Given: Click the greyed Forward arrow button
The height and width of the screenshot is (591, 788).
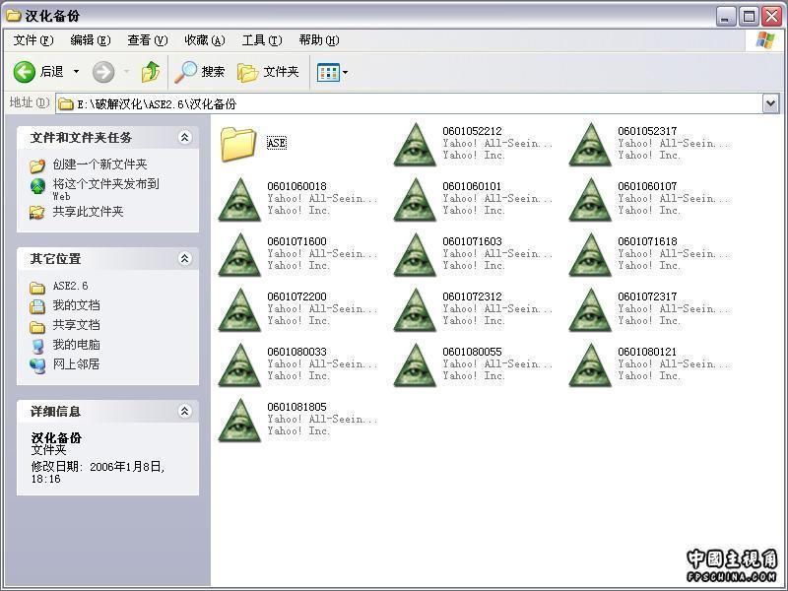Looking at the screenshot, I should click(x=103, y=72).
